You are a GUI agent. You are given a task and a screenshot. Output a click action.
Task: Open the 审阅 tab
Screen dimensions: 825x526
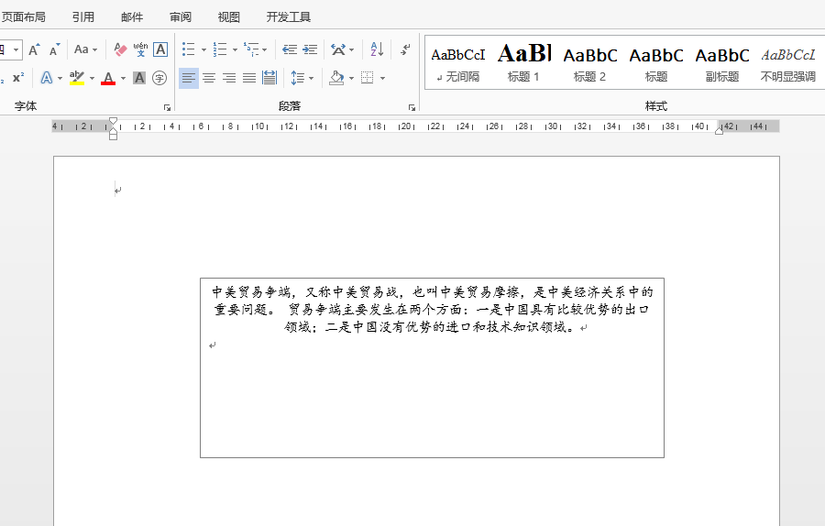coord(180,17)
